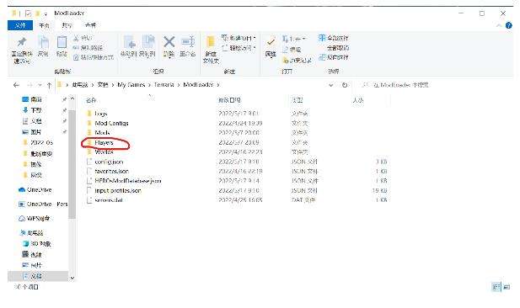The width and height of the screenshot is (520, 308).
Task: Click the Copy ribbon icon
Action: (43, 42)
